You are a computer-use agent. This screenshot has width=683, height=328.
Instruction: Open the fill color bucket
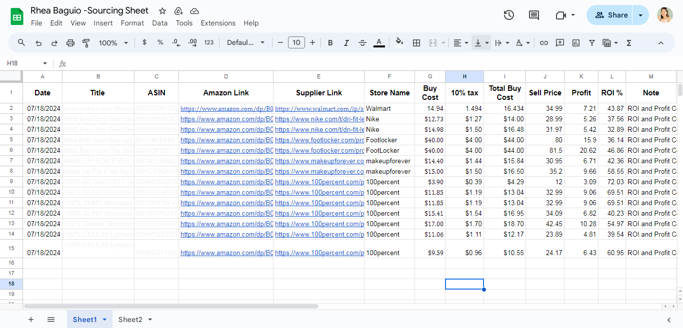pyautogui.click(x=399, y=42)
